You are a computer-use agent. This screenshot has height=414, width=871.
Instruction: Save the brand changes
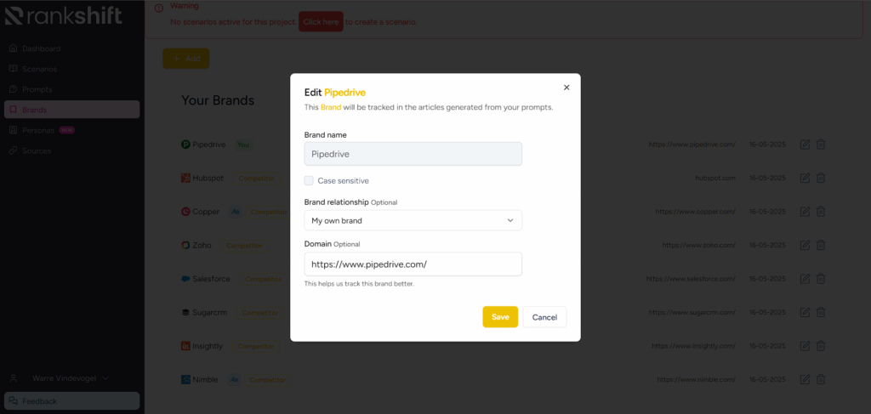coord(500,317)
